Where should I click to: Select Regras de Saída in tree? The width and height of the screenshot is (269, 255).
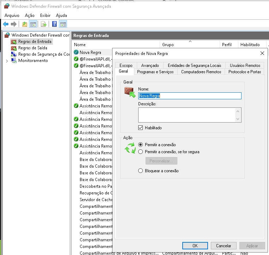click(x=32, y=48)
